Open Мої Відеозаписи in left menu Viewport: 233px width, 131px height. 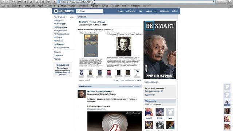tap(60, 27)
